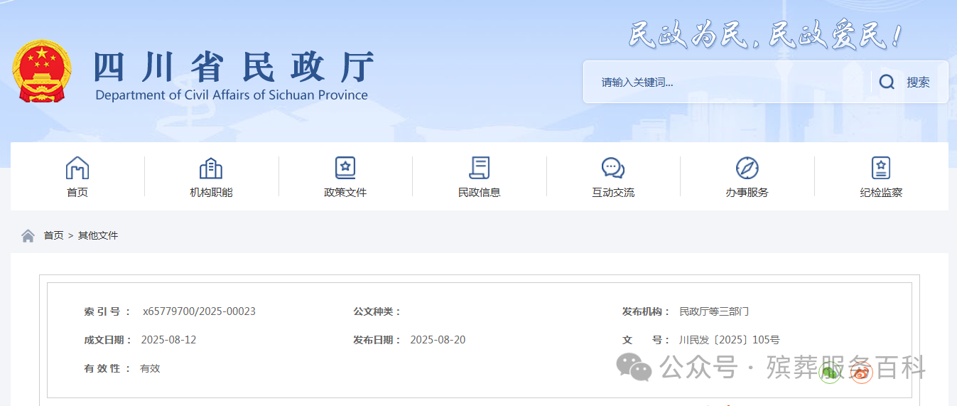Go to 首页 in the breadcrumb
The image size is (957, 406).
(53, 235)
